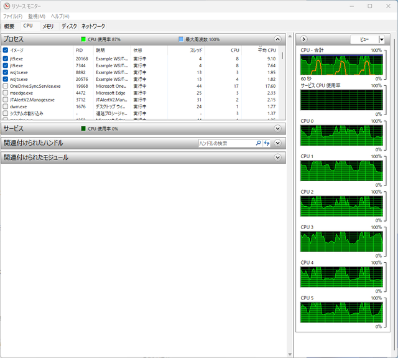Screen dimensions: 398x358
Task: Expand the サービス section
Action: [278, 128]
